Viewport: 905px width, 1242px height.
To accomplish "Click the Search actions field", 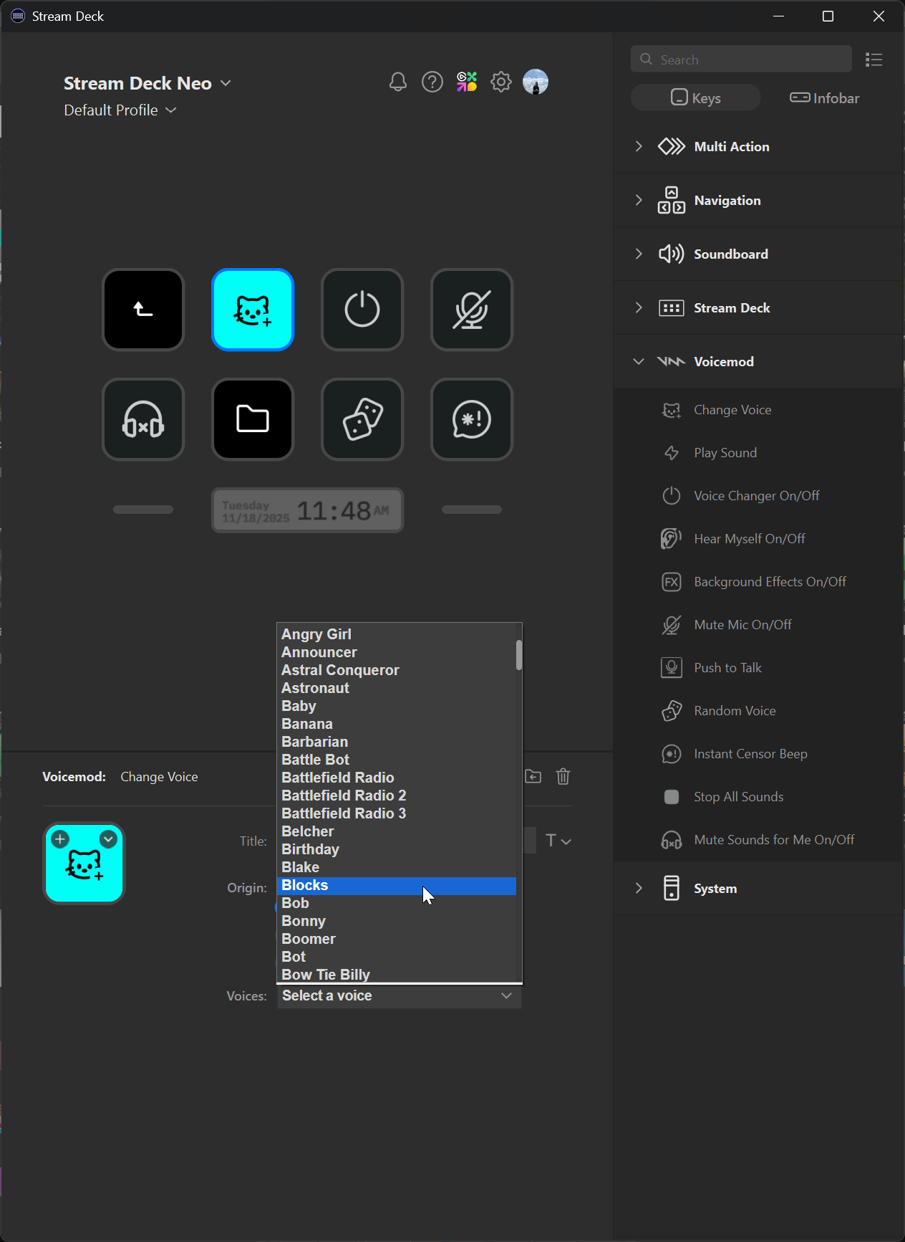I will (x=741, y=59).
